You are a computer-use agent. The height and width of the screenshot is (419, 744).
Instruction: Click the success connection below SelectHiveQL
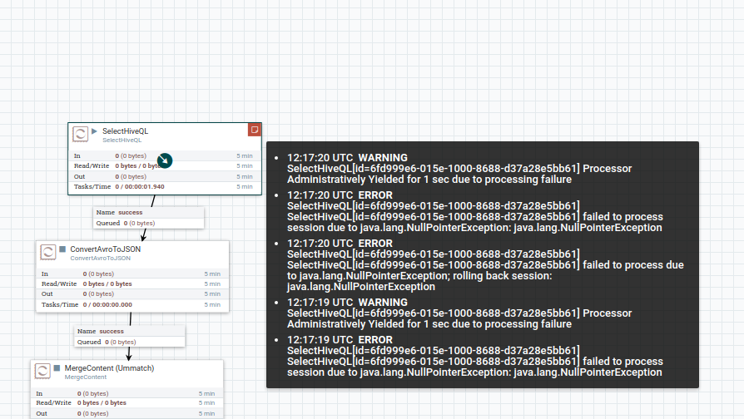pos(148,218)
